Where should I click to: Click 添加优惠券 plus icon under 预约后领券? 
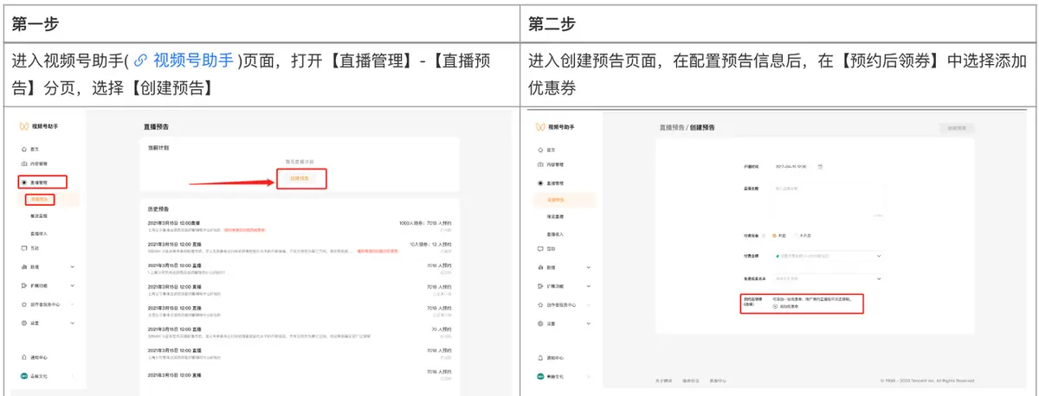click(x=774, y=306)
